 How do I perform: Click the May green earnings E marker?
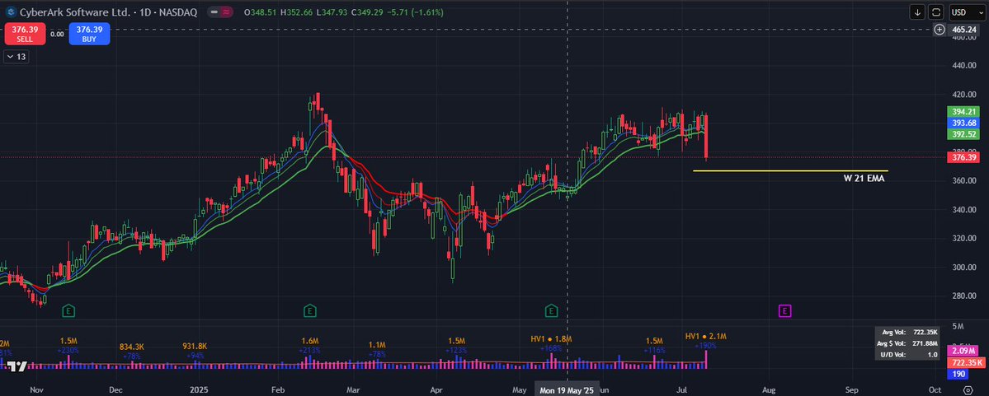click(552, 310)
